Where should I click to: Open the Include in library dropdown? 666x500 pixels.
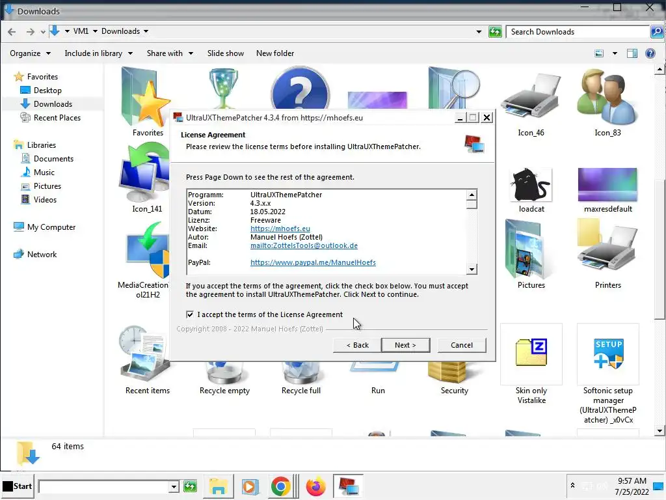coord(99,53)
